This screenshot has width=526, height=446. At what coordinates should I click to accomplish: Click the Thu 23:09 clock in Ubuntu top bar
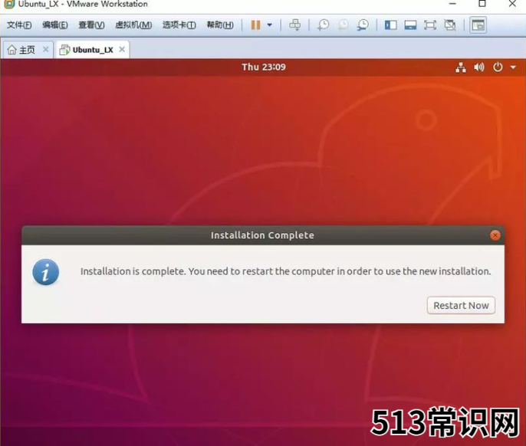(264, 67)
